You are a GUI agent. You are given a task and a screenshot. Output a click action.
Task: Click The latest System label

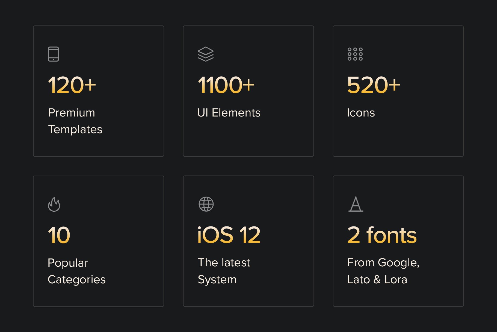click(x=224, y=271)
